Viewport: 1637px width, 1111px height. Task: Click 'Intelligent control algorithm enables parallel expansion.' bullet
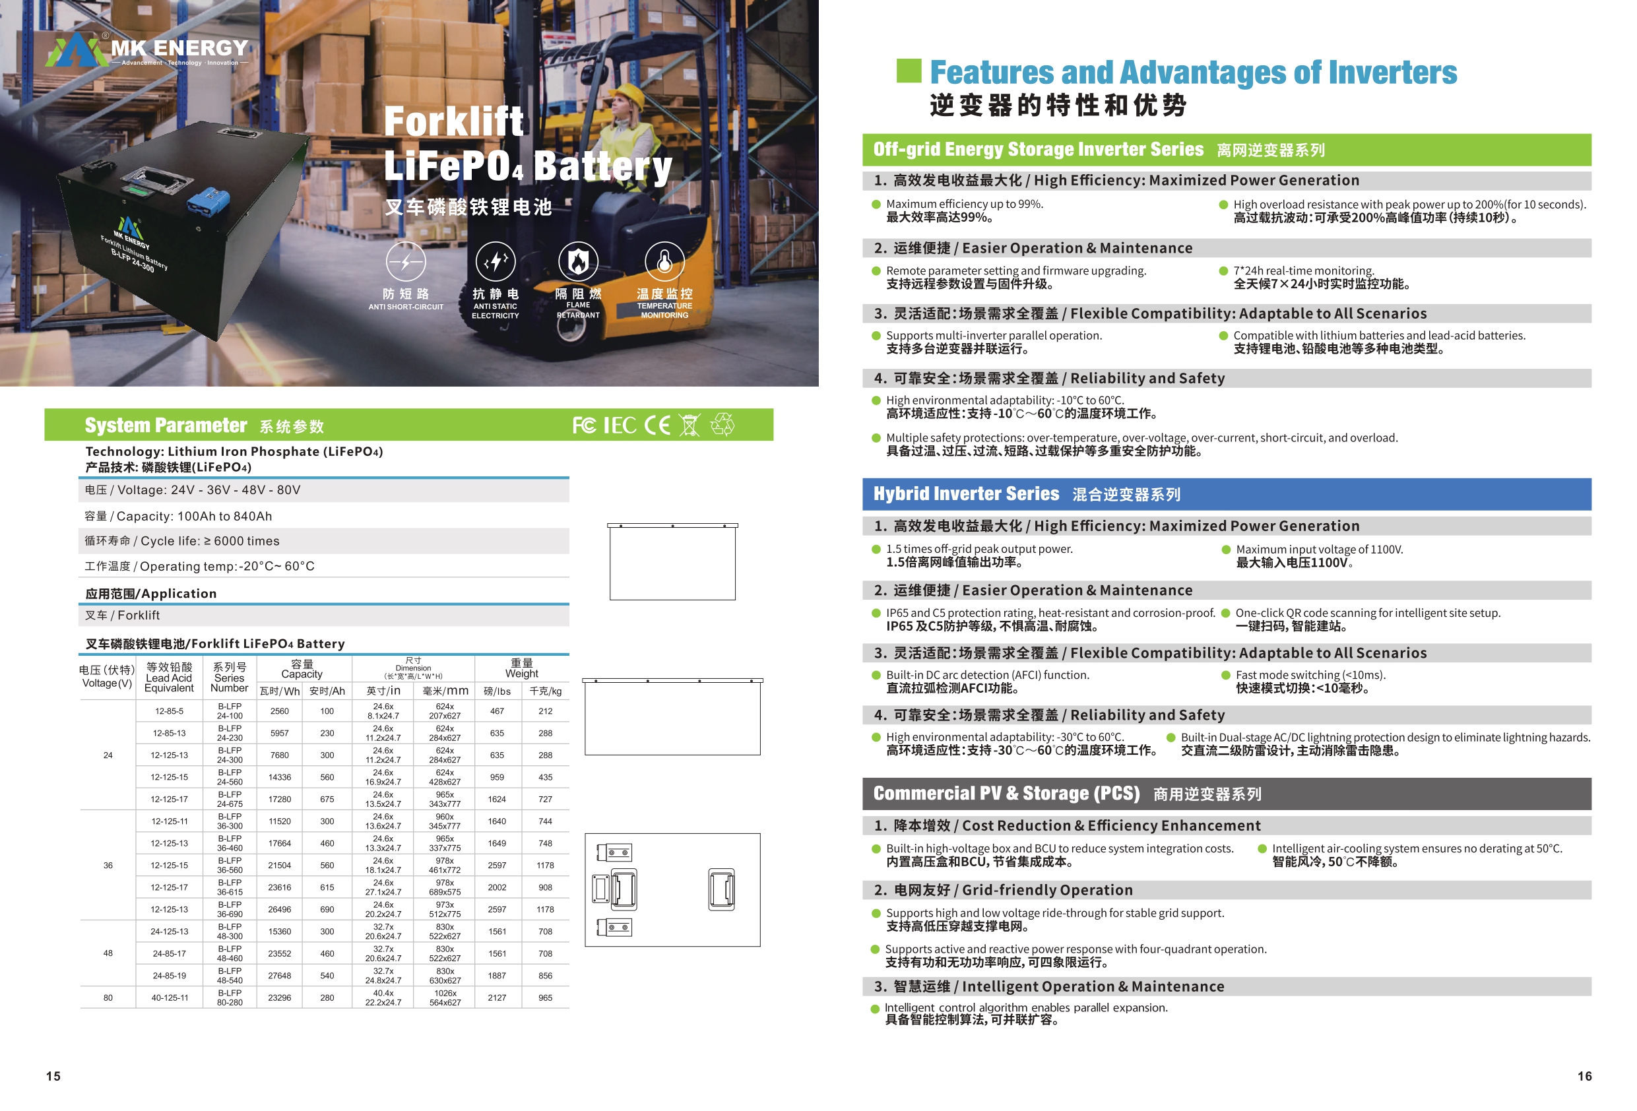coord(1026,1008)
